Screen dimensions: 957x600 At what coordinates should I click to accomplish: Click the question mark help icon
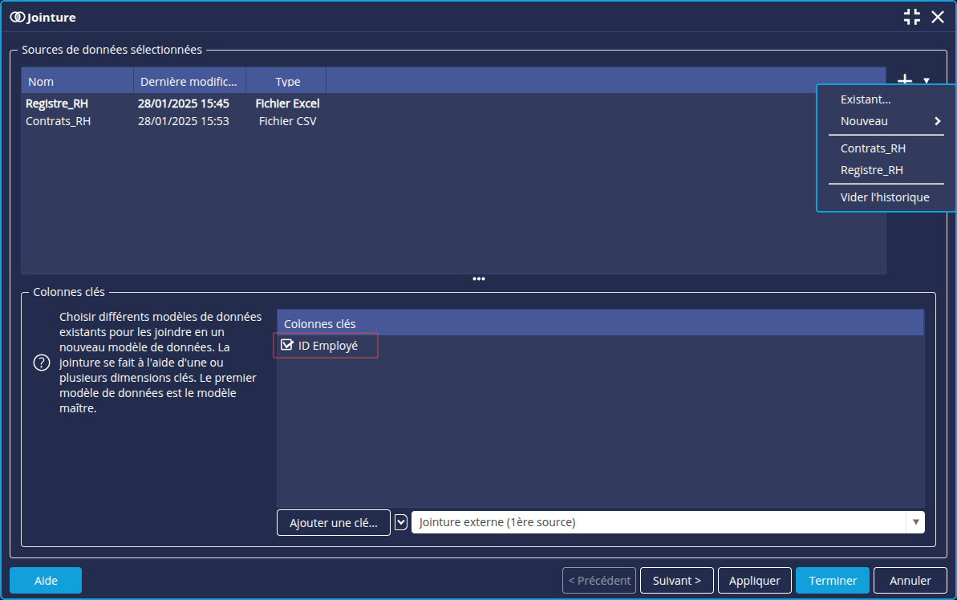[x=41, y=363]
